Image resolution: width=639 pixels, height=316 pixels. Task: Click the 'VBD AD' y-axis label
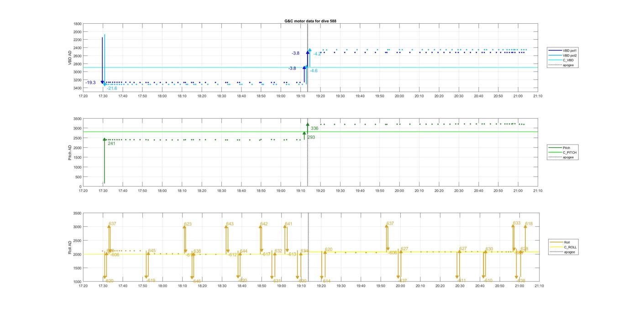click(x=70, y=57)
